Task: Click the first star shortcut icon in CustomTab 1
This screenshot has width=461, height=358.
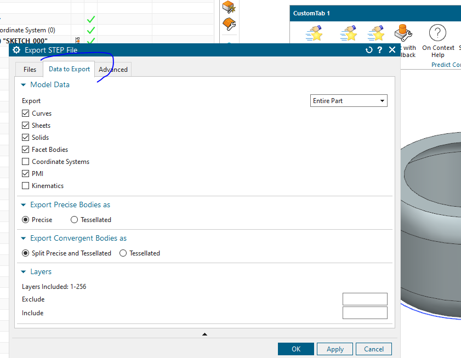Action: click(314, 33)
